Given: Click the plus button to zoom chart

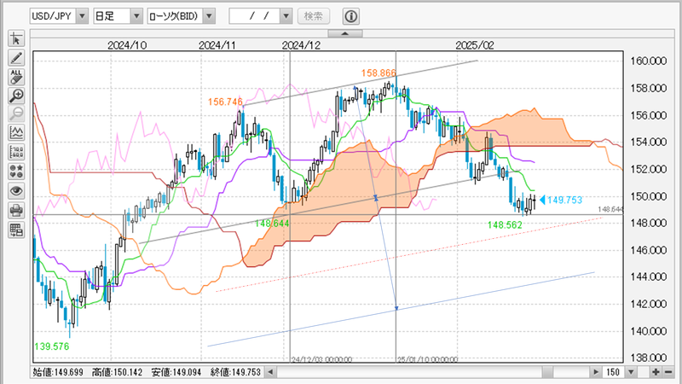Looking at the screenshot, I should [x=655, y=373].
